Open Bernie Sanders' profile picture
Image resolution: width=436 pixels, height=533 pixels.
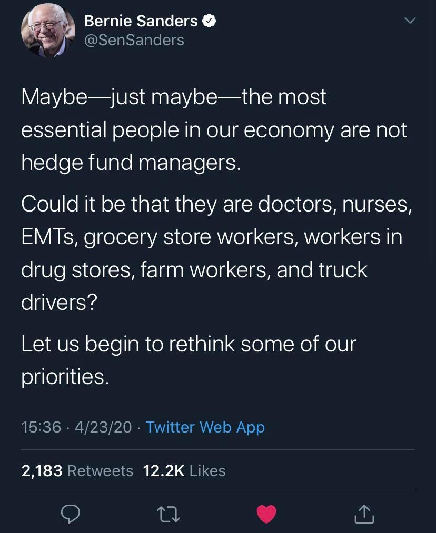pos(48,31)
